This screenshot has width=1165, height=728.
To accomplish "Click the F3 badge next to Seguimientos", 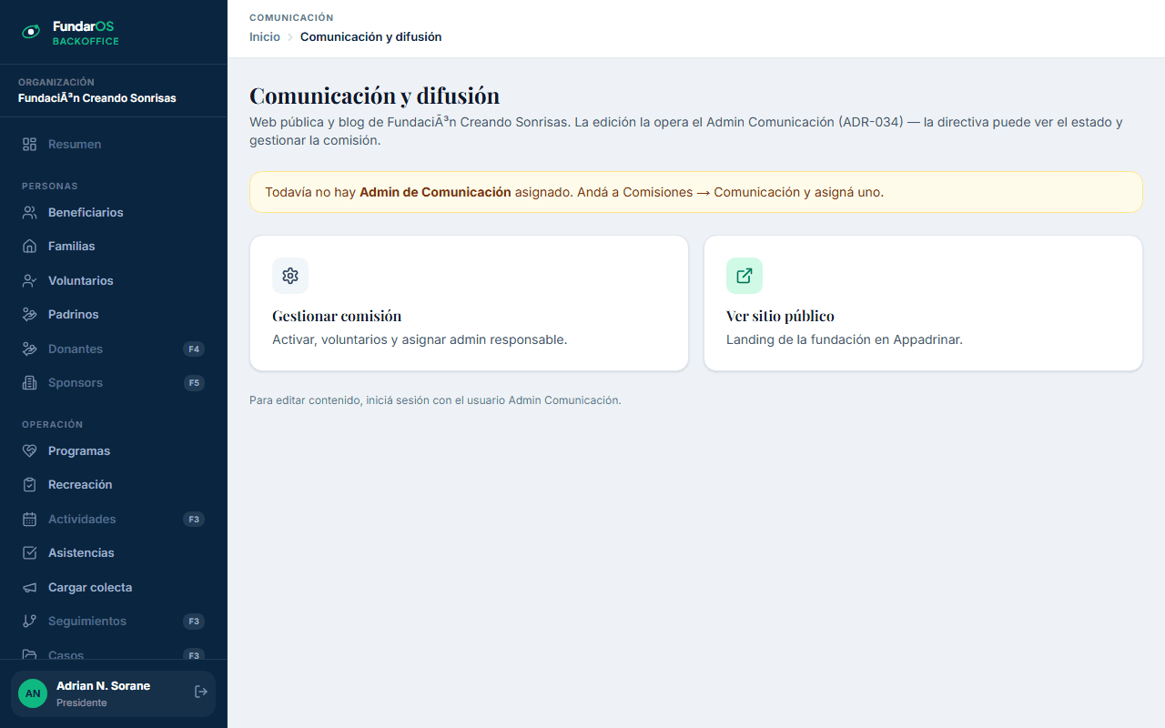I will (x=193, y=622).
